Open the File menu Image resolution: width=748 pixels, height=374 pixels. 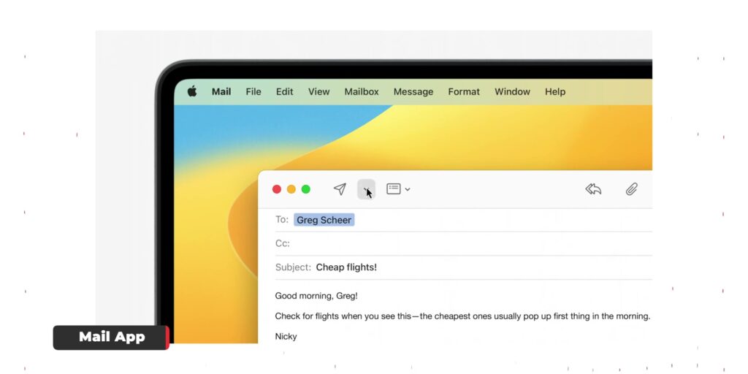253,91
